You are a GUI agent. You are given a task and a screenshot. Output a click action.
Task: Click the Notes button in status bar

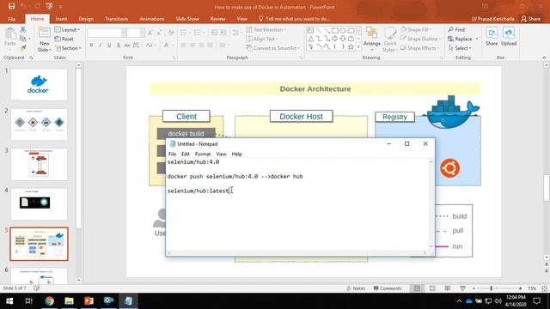[356, 288]
